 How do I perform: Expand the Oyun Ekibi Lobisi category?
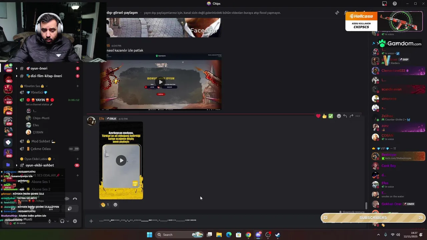coord(37,159)
